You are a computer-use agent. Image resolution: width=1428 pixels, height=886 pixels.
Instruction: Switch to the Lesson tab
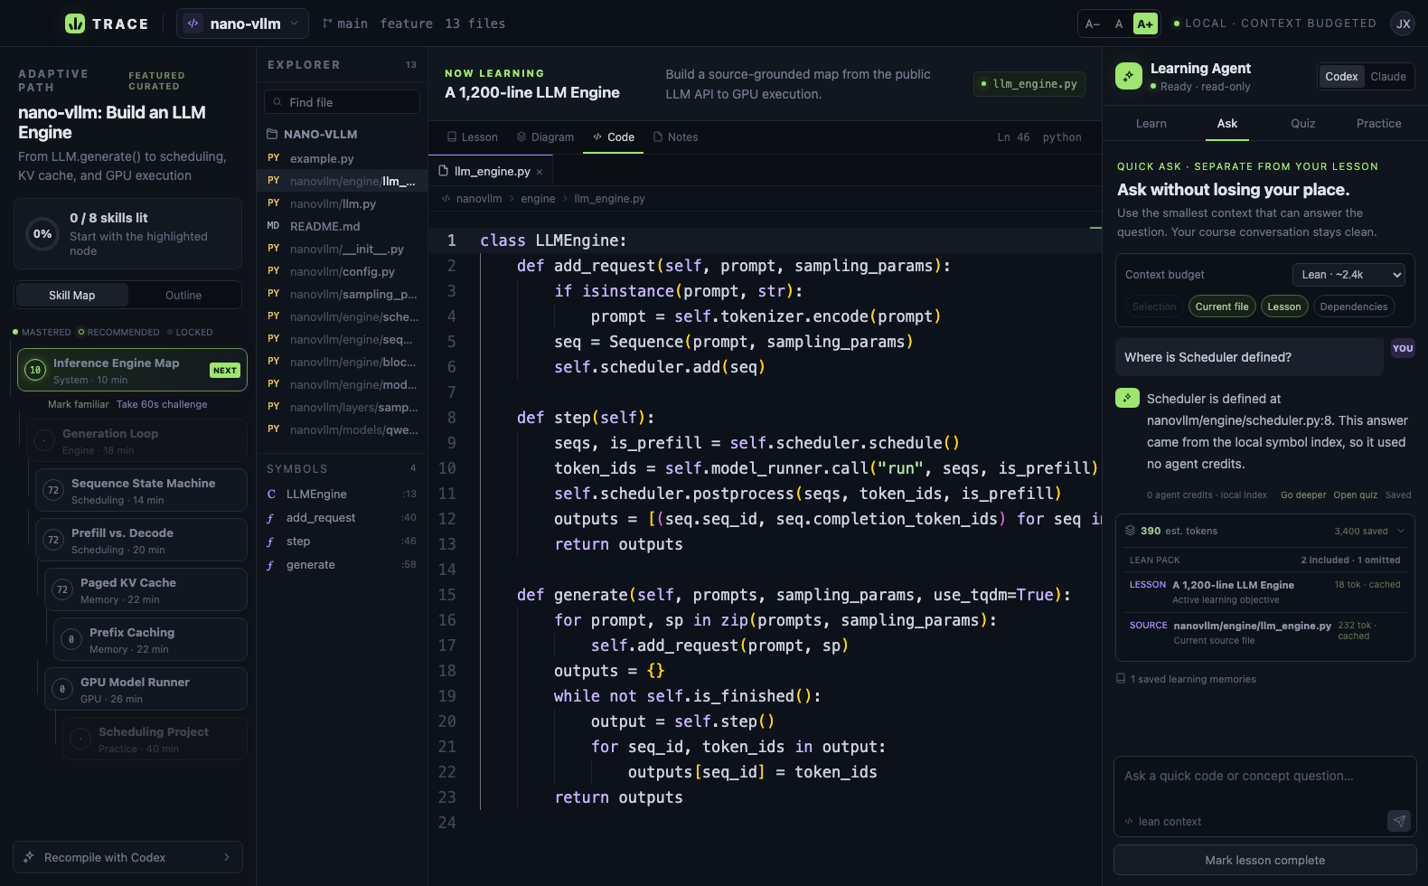pos(473,137)
